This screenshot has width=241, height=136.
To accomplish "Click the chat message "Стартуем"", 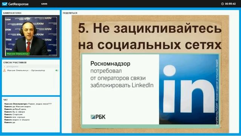I will click(17, 114).
